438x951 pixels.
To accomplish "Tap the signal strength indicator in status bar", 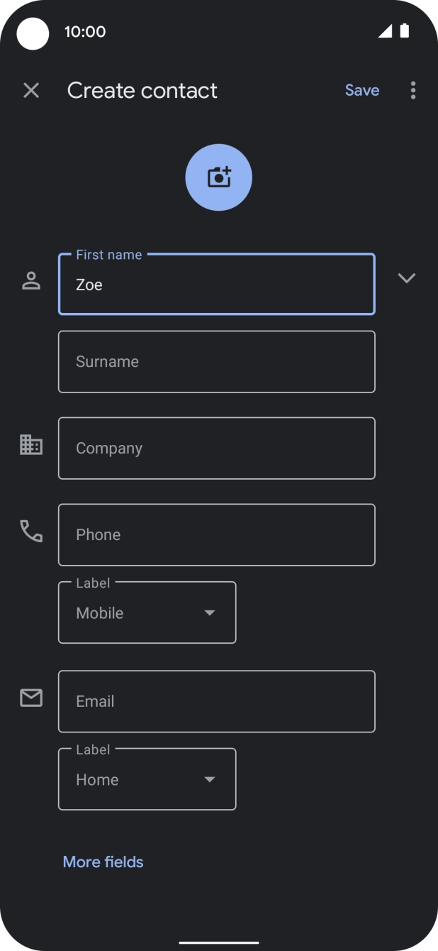I will tap(386, 31).
